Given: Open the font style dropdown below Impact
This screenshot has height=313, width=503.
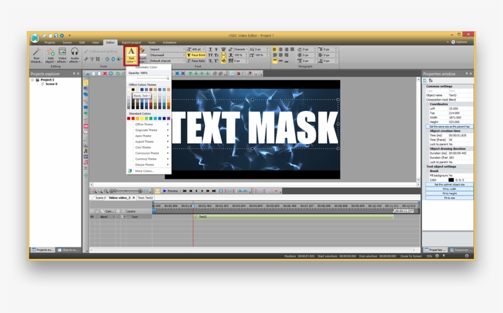Looking at the screenshot, I should [184, 55].
